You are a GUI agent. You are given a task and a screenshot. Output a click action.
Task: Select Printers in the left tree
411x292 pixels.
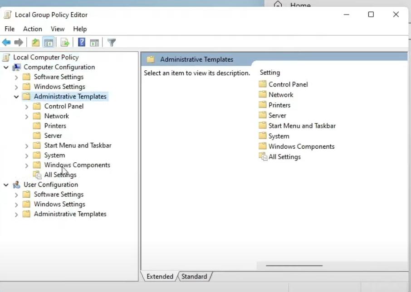[x=55, y=126]
